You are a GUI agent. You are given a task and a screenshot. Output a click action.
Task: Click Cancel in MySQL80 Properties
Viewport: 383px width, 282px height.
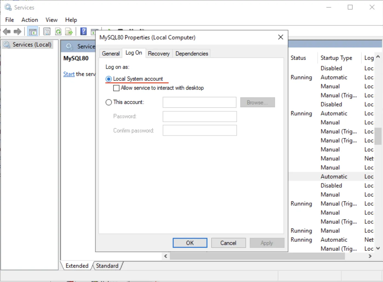point(228,243)
